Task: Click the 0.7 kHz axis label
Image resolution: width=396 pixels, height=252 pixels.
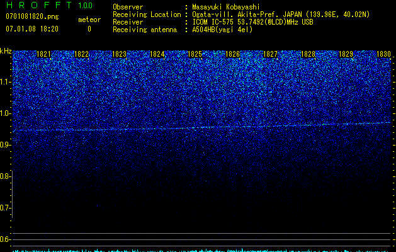Action: tap(6, 208)
